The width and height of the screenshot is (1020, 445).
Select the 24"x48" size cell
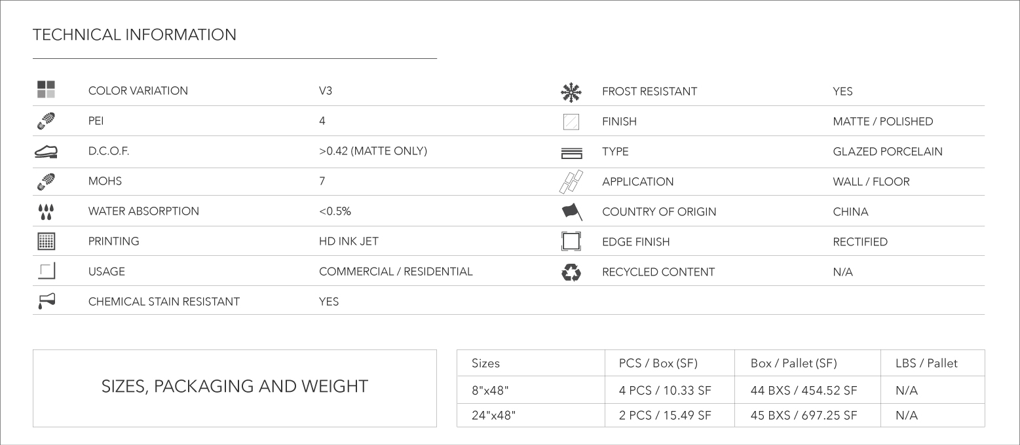coord(531,416)
